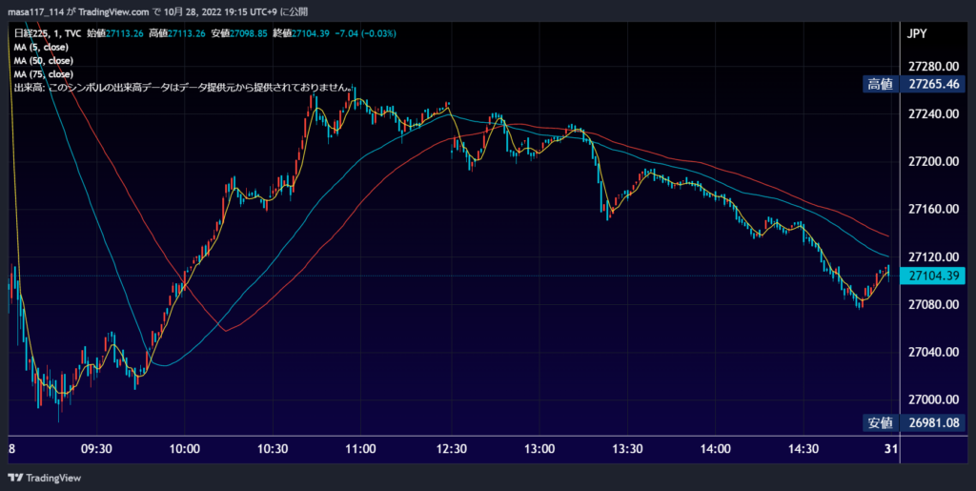Click the 27240.00 price axis label
Viewport: 976px width, 491px height.
(933, 113)
